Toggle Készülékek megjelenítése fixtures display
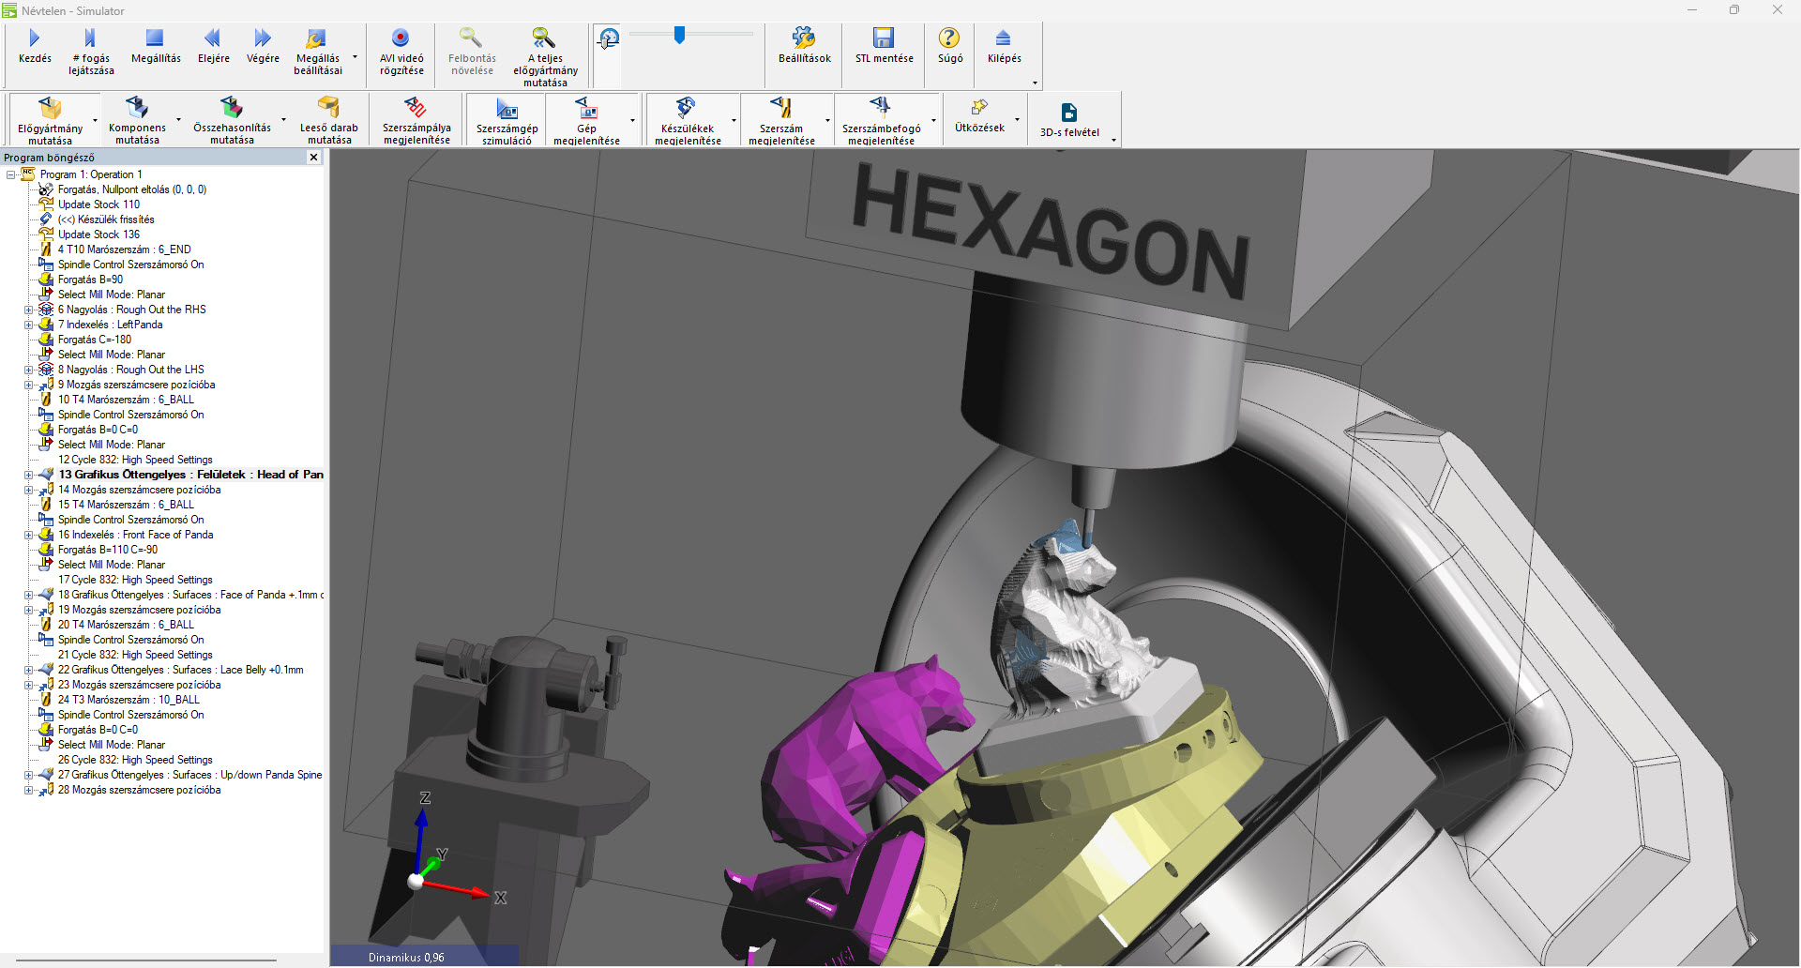The height and width of the screenshot is (968, 1801). (x=688, y=120)
